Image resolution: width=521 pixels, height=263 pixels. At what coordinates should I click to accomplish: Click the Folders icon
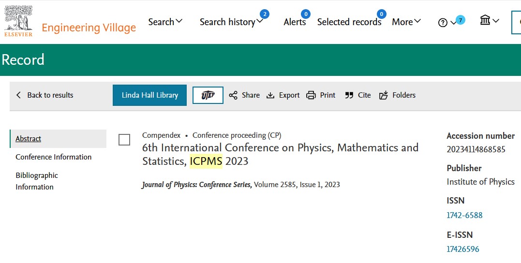point(384,95)
